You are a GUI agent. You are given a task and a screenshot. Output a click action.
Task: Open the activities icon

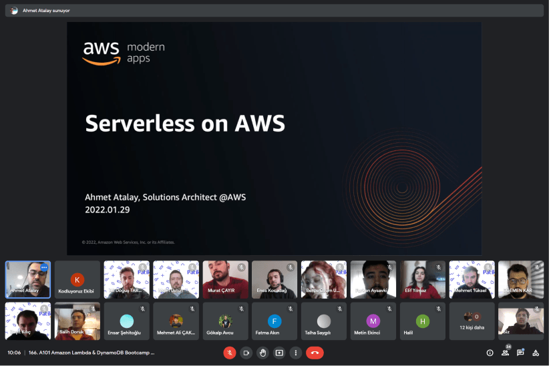pos(536,353)
